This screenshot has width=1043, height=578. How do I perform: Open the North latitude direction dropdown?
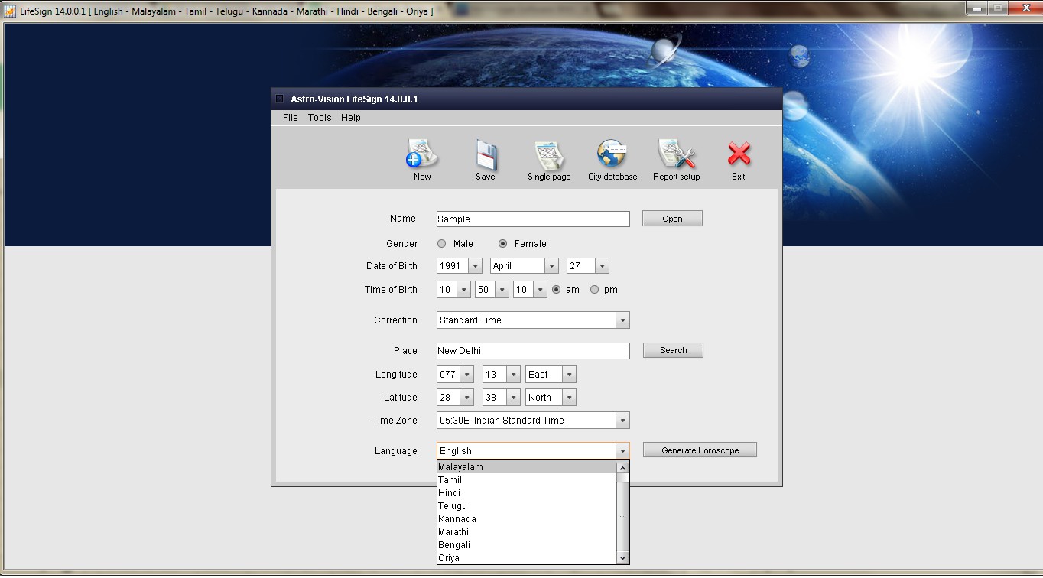coord(569,398)
